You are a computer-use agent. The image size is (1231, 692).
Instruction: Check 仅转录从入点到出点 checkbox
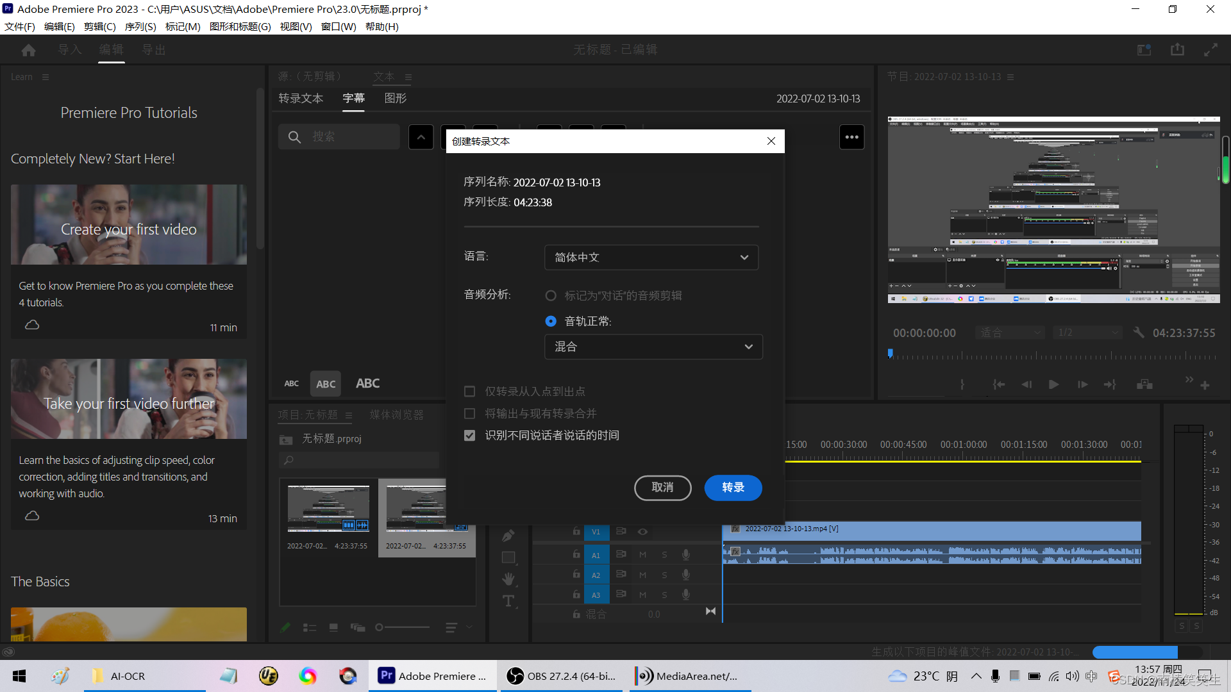coord(469,391)
